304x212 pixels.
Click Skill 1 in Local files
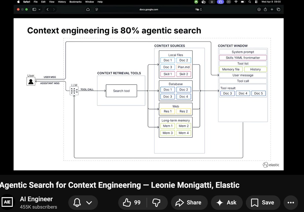click(167, 74)
